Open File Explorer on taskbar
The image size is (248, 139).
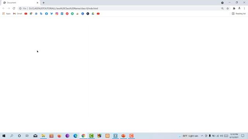(43, 136)
